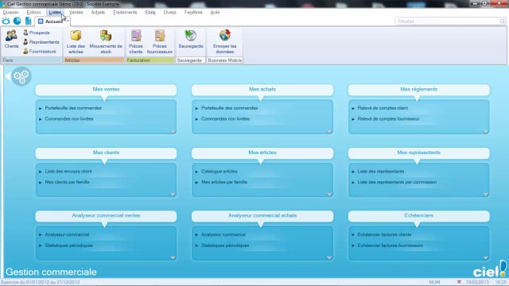Open Liste des encours client
509x286 pixels.
coord(68,172)
